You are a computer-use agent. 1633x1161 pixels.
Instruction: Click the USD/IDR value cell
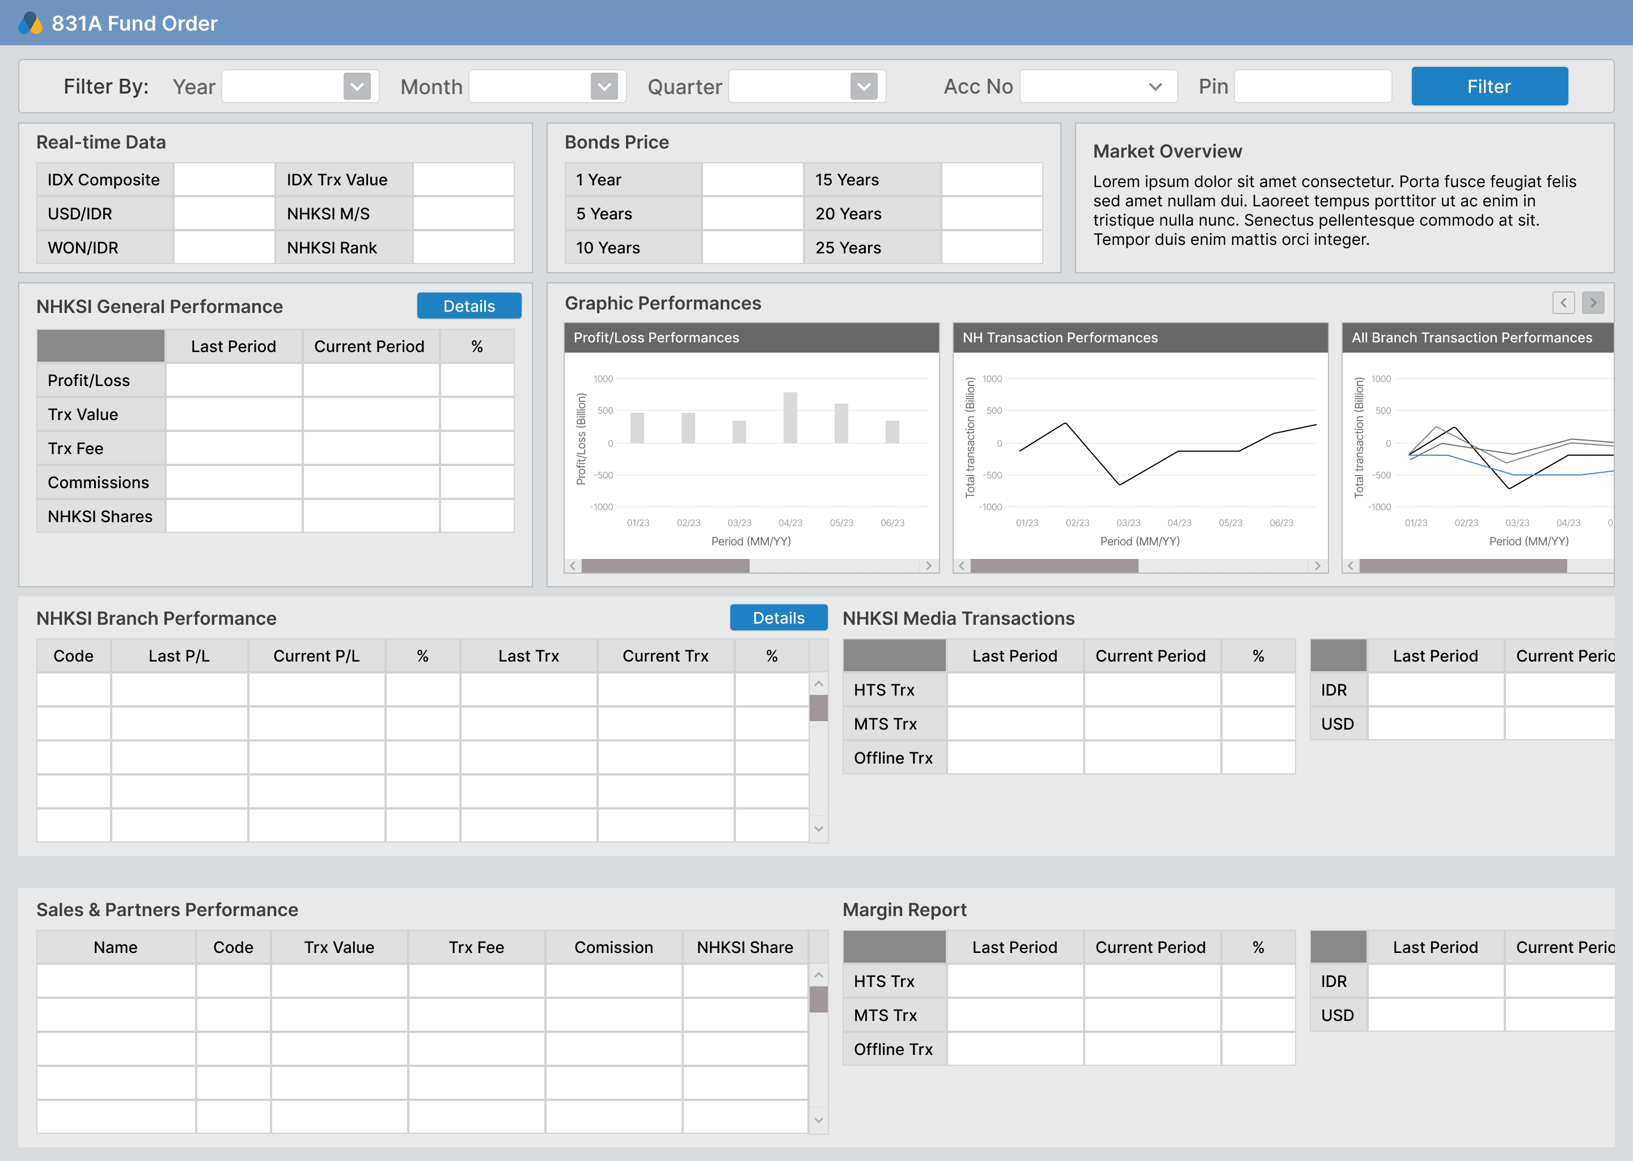click(225, 213)
